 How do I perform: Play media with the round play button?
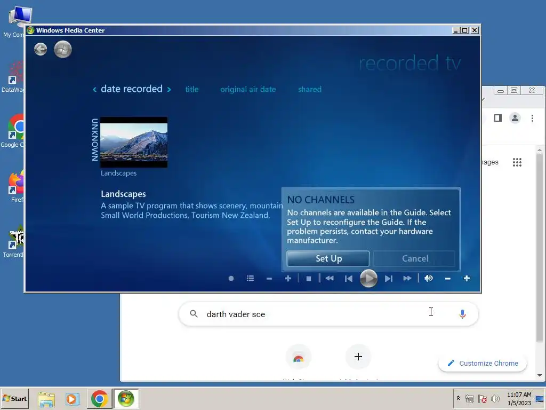tap(368, 278)
